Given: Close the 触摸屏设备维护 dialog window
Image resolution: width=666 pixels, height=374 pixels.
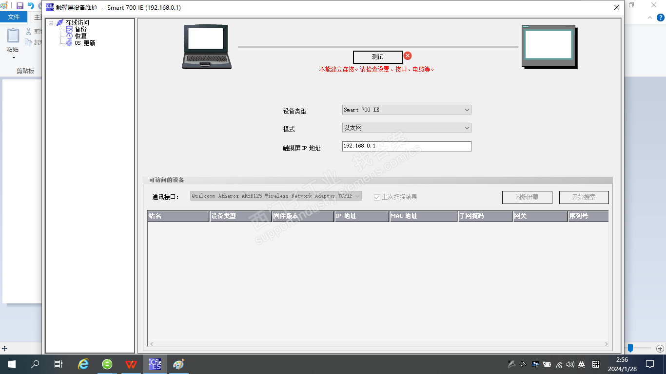Looking at the screenshot, I should (617, 7).
